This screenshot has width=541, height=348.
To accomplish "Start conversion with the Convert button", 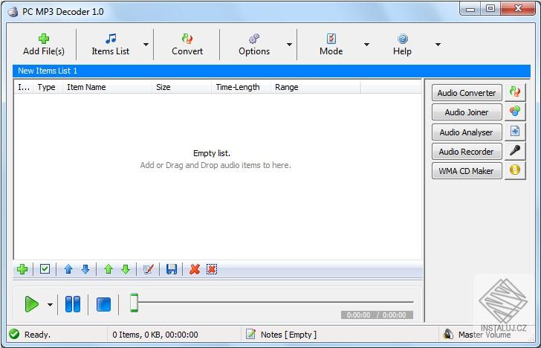I will pos(187,45).
